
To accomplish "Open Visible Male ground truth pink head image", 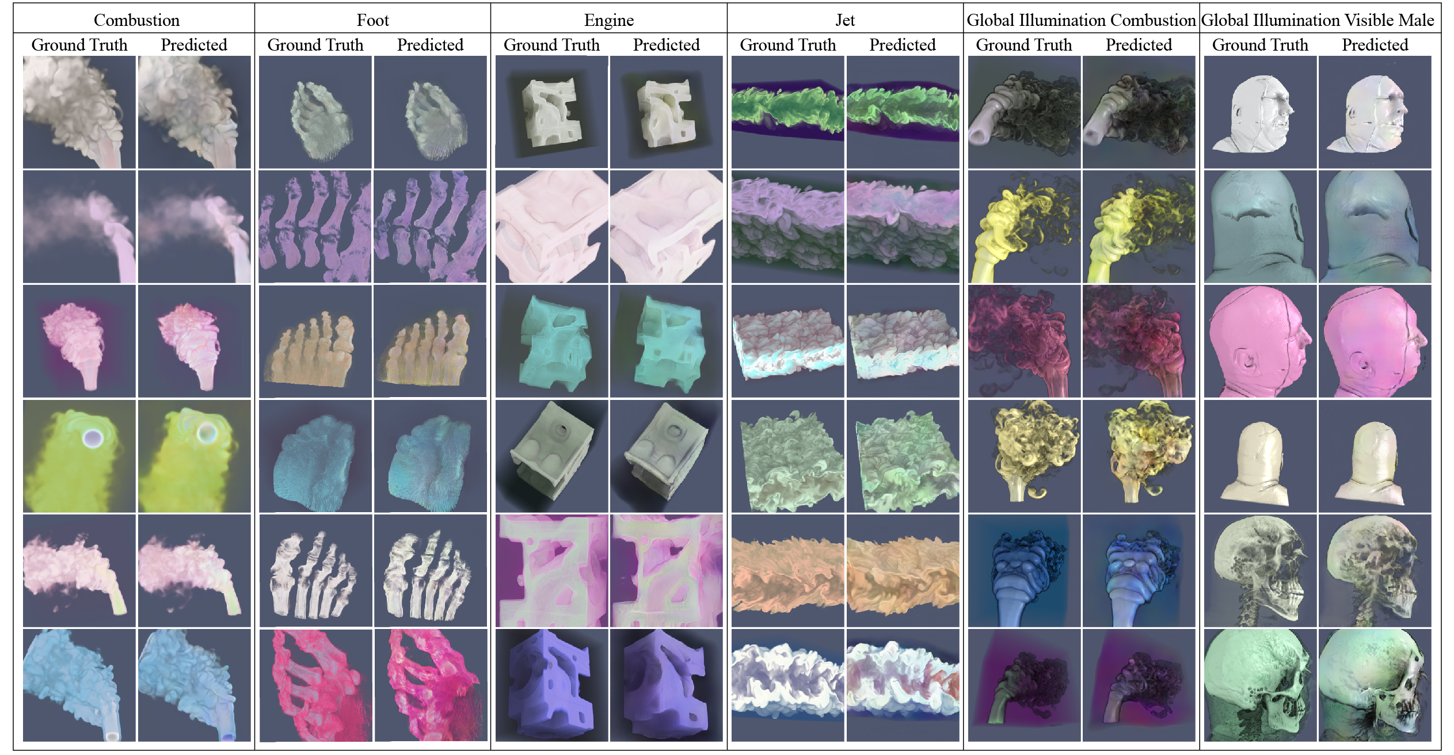I will [x=1260, y=341].
